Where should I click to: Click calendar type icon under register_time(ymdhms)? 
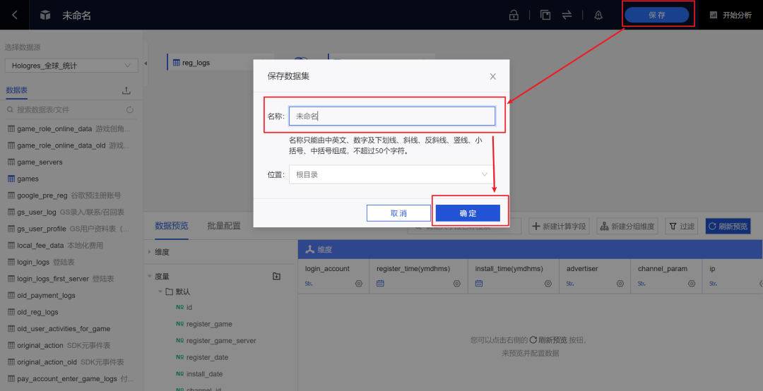pos(381,284)
